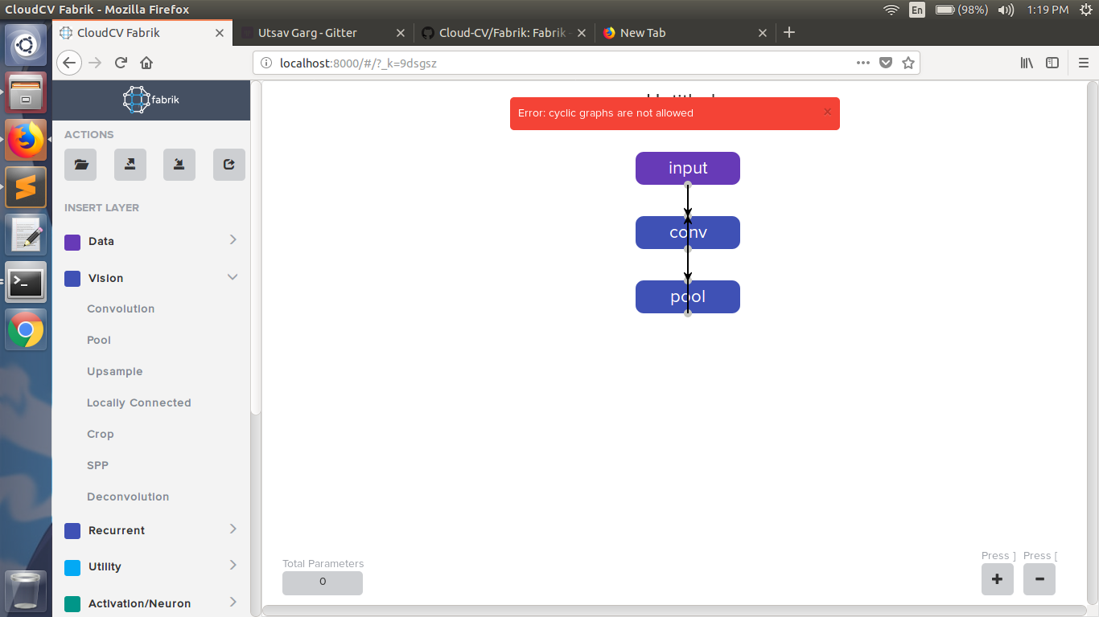
Task: Open a model file using the folder icon
Action: coord(80,164)
